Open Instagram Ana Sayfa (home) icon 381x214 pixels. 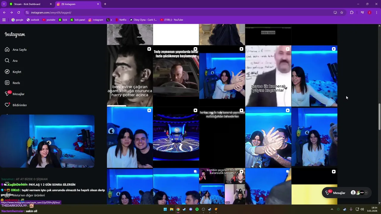tap(7, 50)
